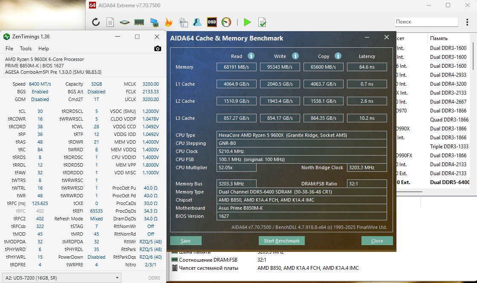
Task: Select the L2 Cache write value 1943.4 GB/s
Action: tap(280, 101)
